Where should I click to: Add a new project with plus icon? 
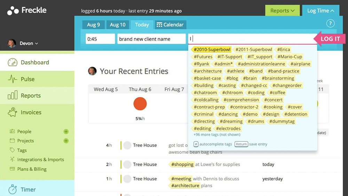pos(66,141)
